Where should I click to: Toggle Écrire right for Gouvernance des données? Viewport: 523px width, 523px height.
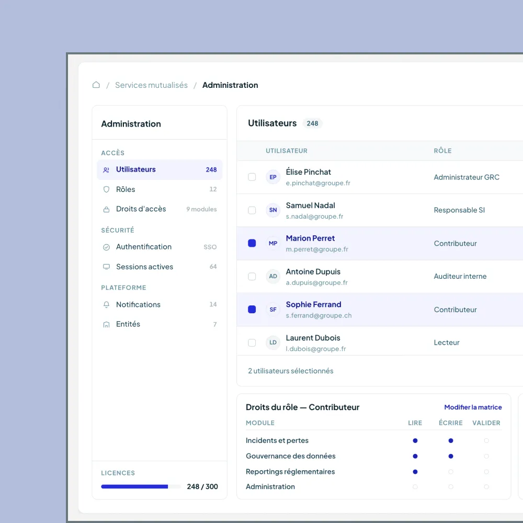click(451, 456)
